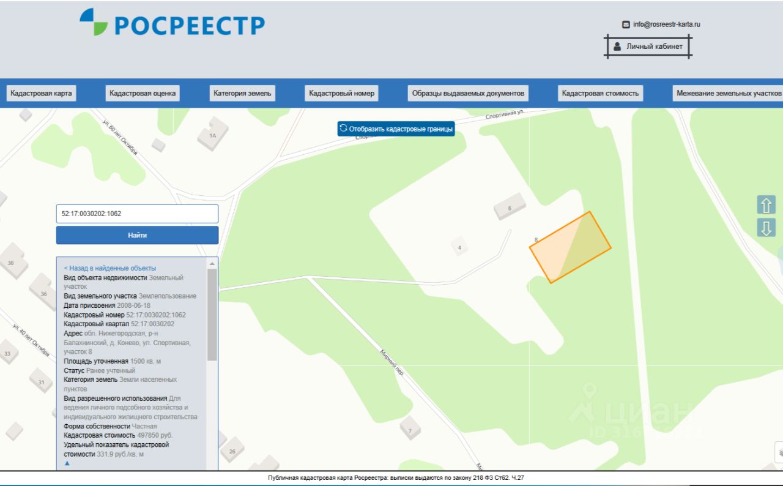Click the Найти search button
Viewport: 783px width, 486px height.
(x=137, y=235)
